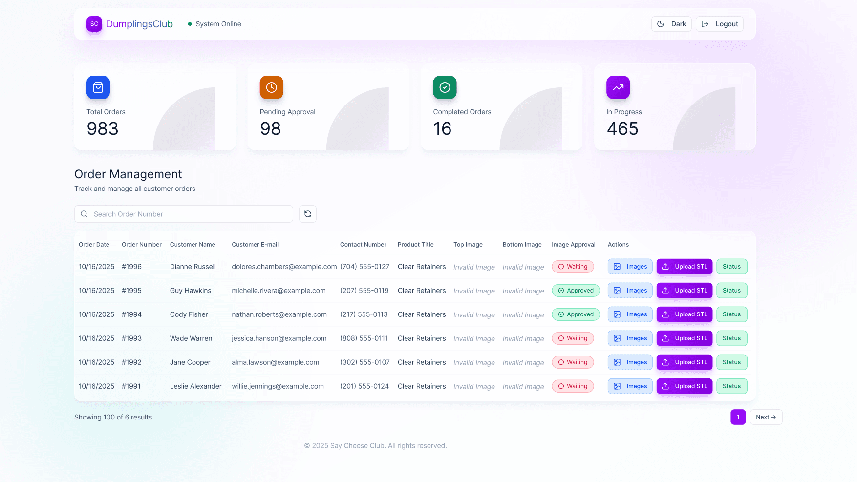Open Status for order #1996
The width and height of the screenshot is (857, 482).
731,267
